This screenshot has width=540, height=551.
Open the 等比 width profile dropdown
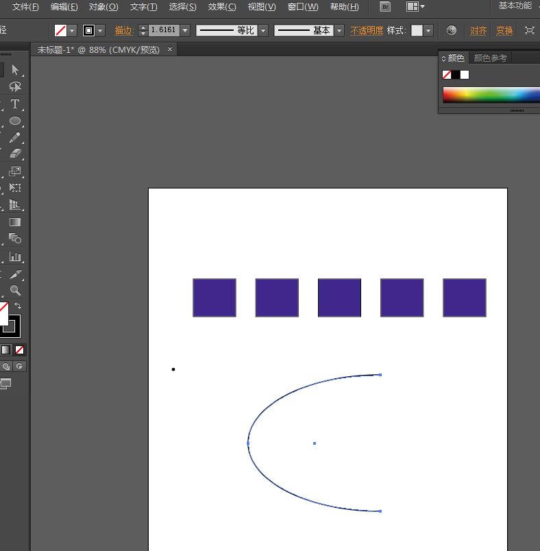(x=262, y=31)
